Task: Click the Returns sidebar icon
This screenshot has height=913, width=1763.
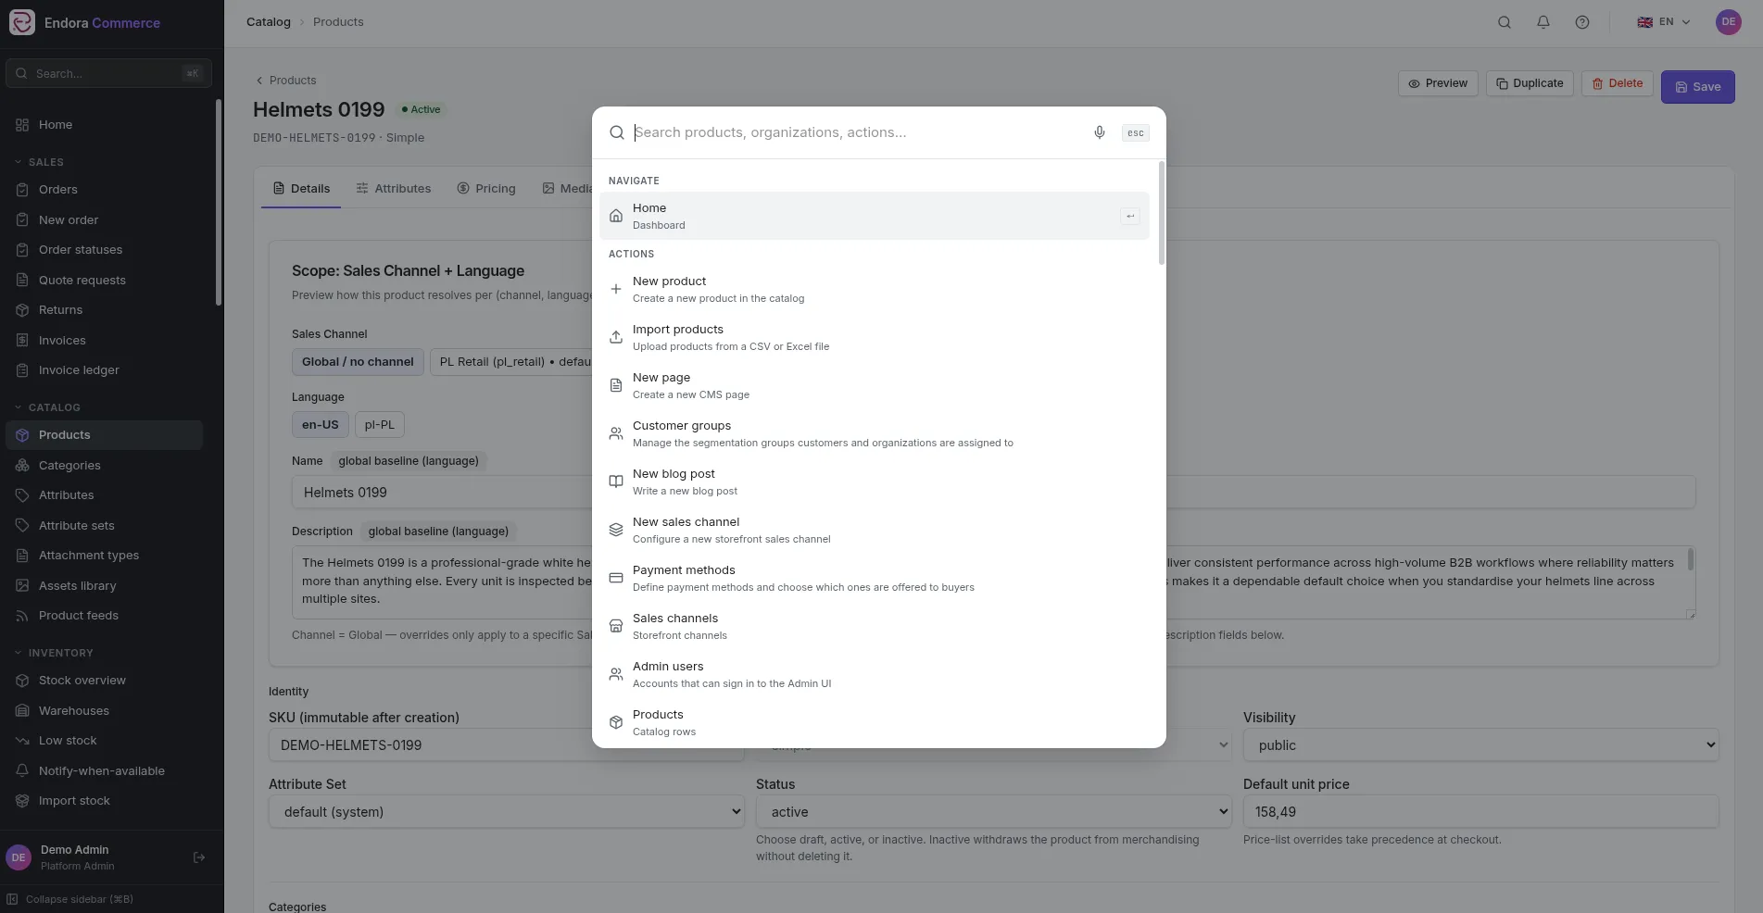Action: click(x=22, y=310)
